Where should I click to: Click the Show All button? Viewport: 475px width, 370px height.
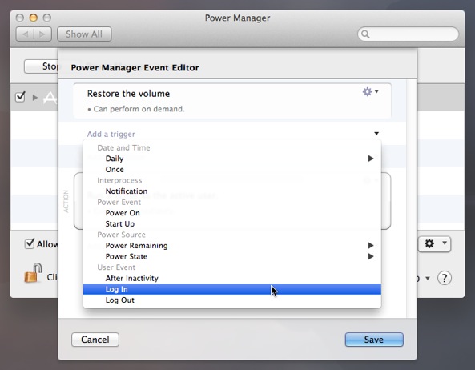coord(84,34)
